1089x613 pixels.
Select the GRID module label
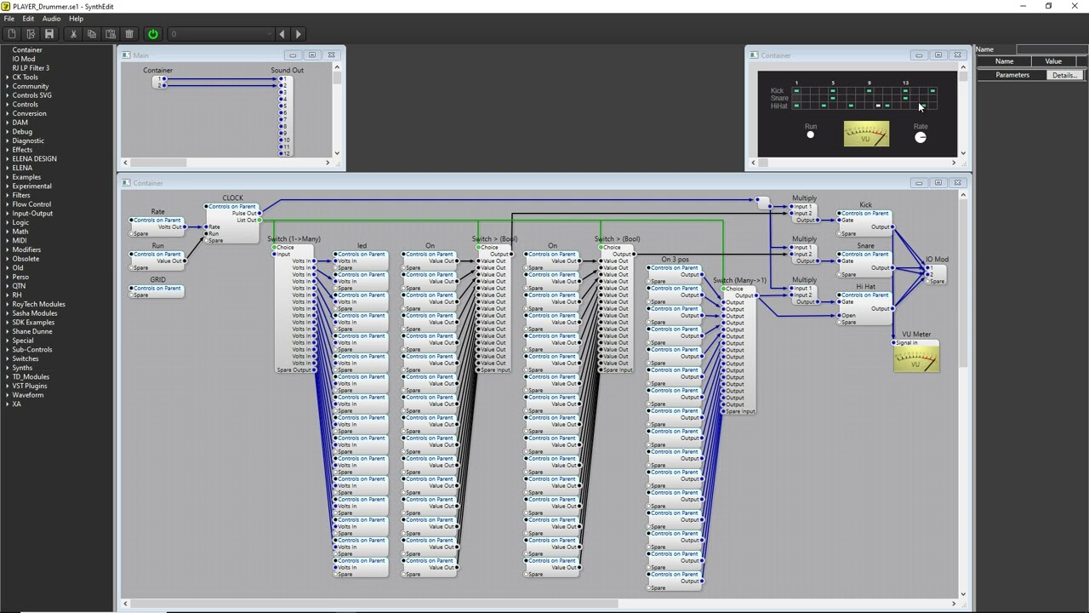click(157, 279)
